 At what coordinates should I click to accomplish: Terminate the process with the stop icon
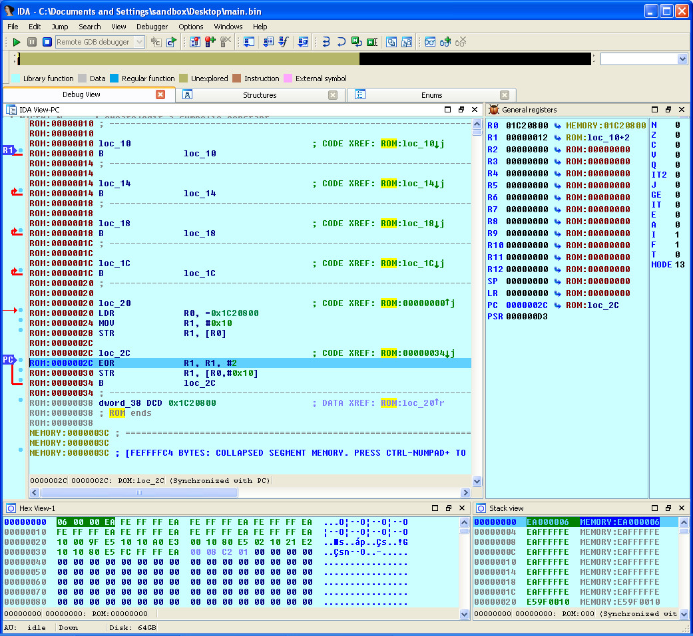coord(47,42)
